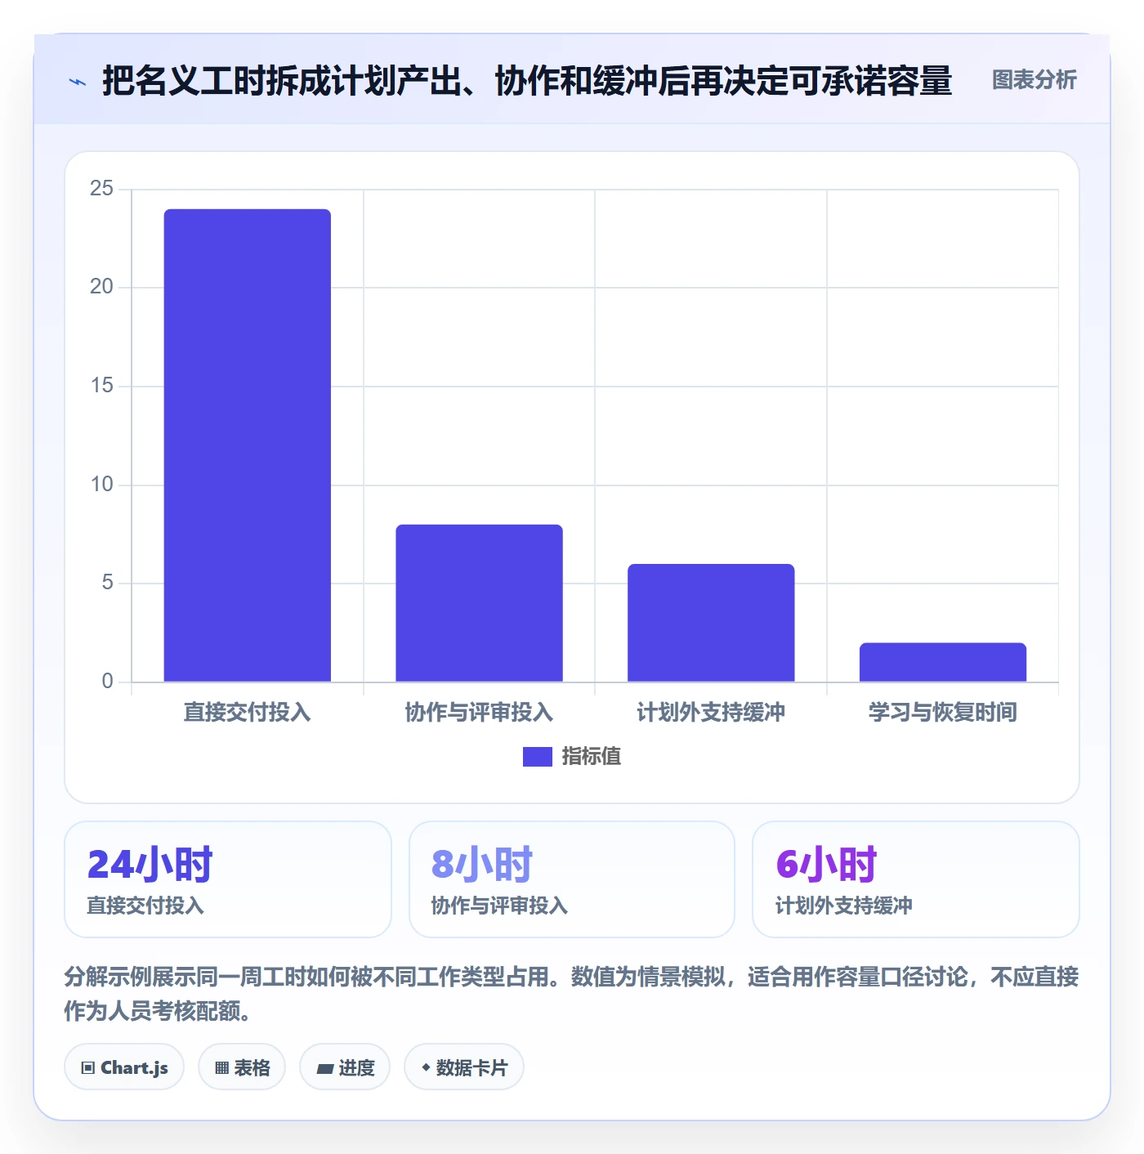The image size is (1144, 1154).
Task: Open the 6小时 stat card
Action: [x=916, y=879]
